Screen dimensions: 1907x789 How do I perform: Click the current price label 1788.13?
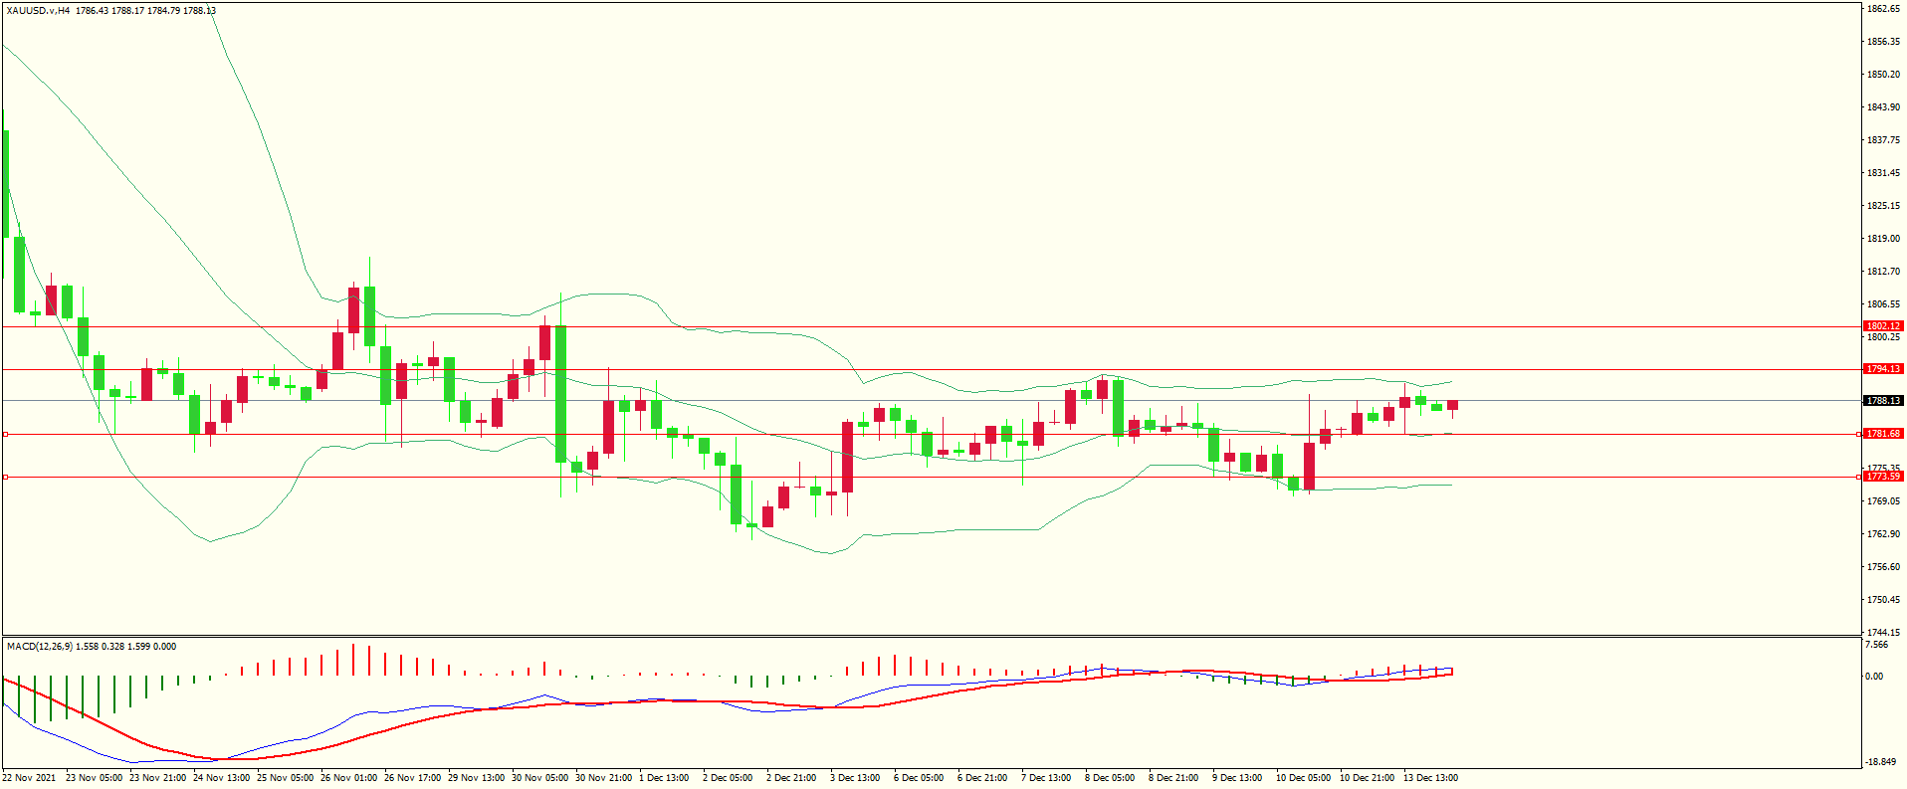(1882, 401)
